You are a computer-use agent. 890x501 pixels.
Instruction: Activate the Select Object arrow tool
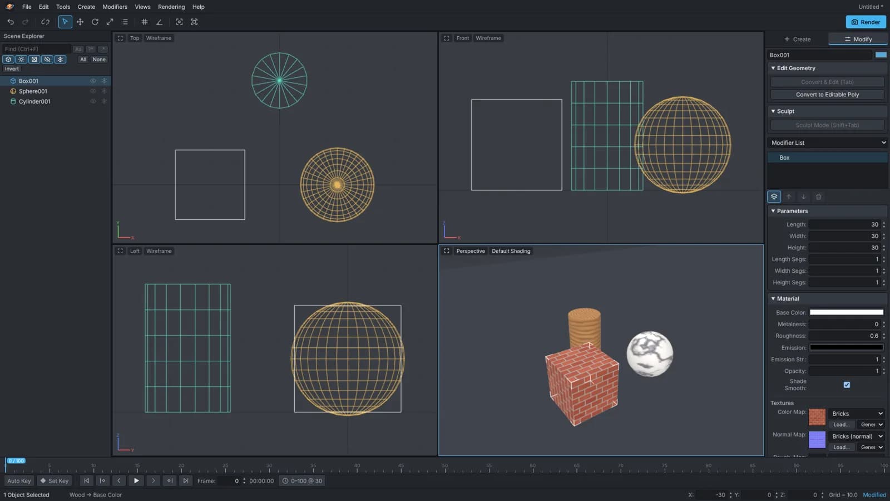click(65, 22)
